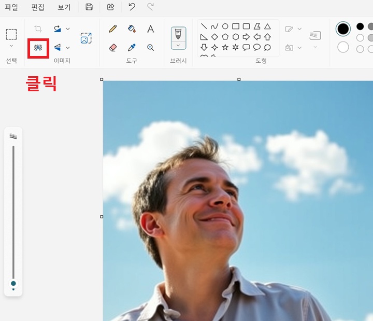
Task: Click the save floppy disk icon
Action: (89, 7)
